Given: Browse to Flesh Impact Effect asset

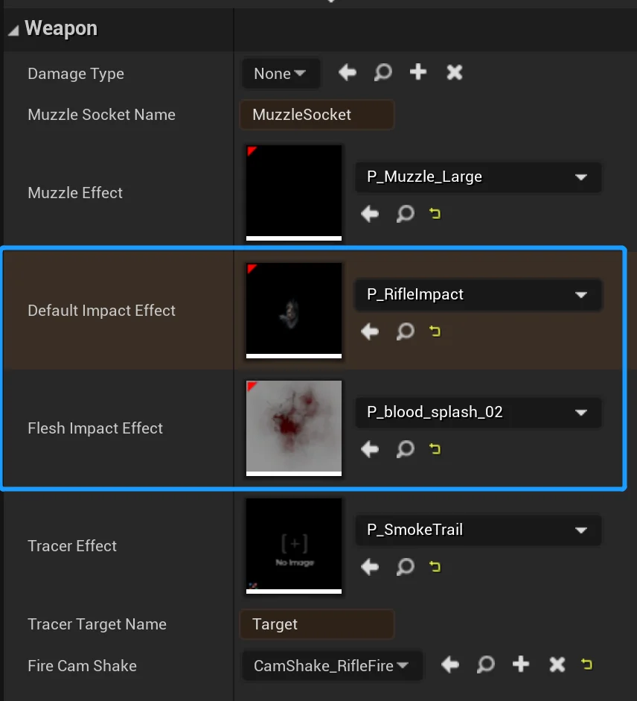Looking at the screenshot, I should pyautogui.click(x=405, y=449).
